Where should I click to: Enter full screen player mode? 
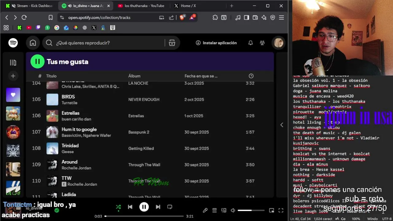(281, 210)
